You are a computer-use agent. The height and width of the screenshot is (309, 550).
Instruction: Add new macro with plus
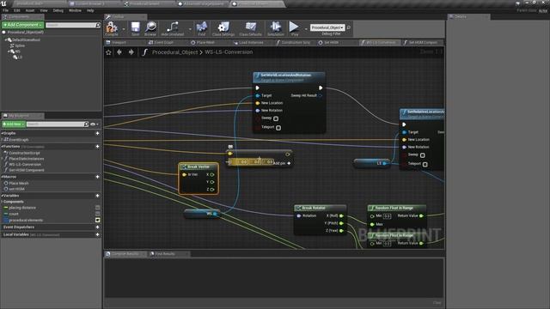point(97,177)
